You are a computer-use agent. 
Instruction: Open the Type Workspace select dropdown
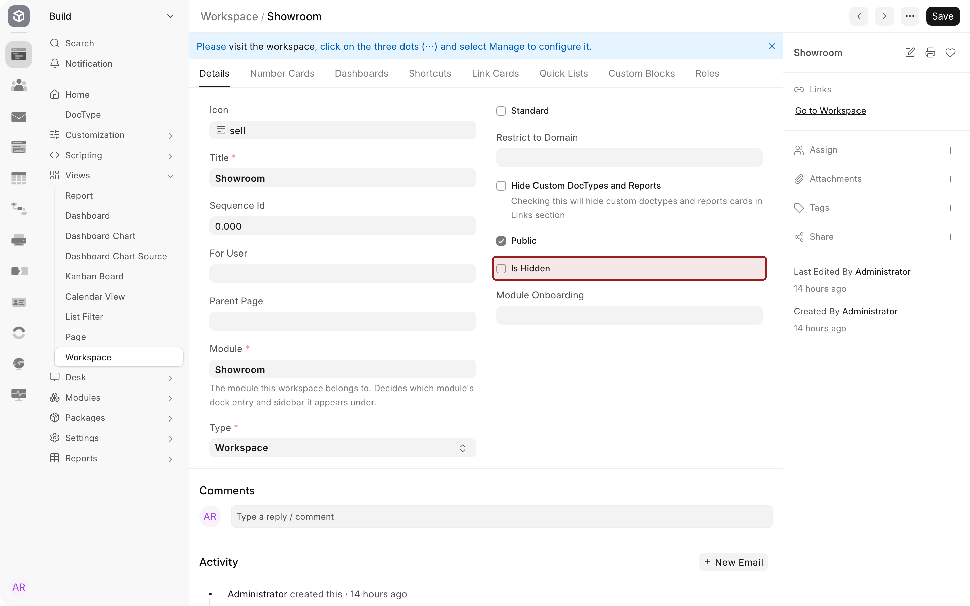point(343,448)
